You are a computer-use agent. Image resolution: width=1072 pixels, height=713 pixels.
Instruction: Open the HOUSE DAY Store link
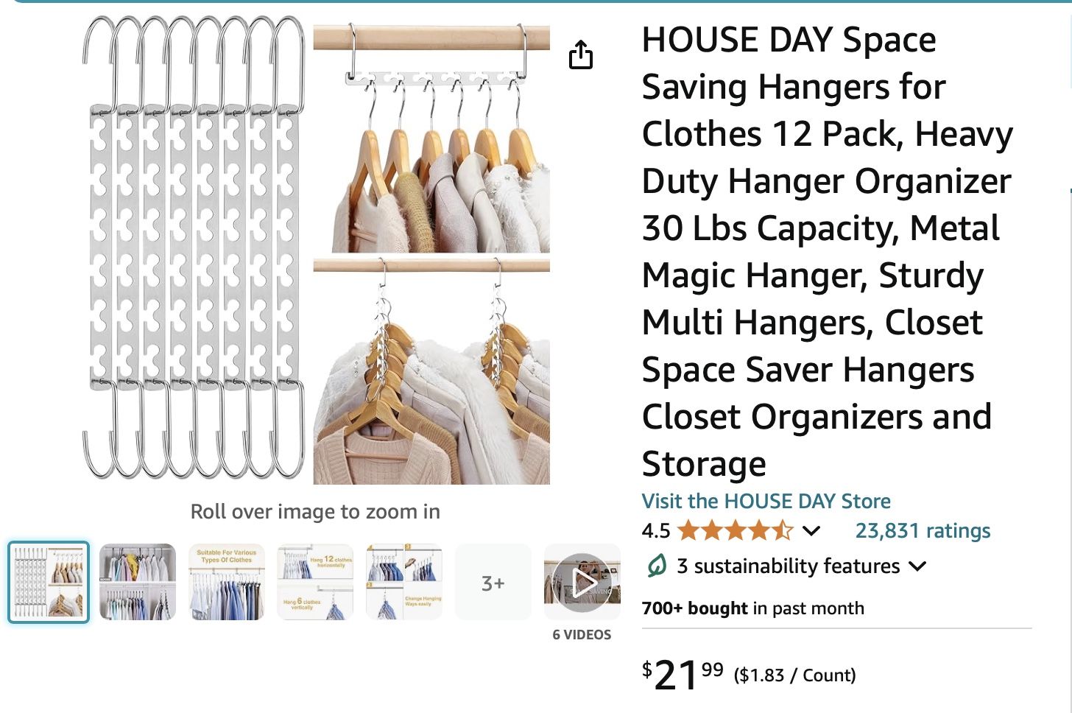tap(766, 501)
